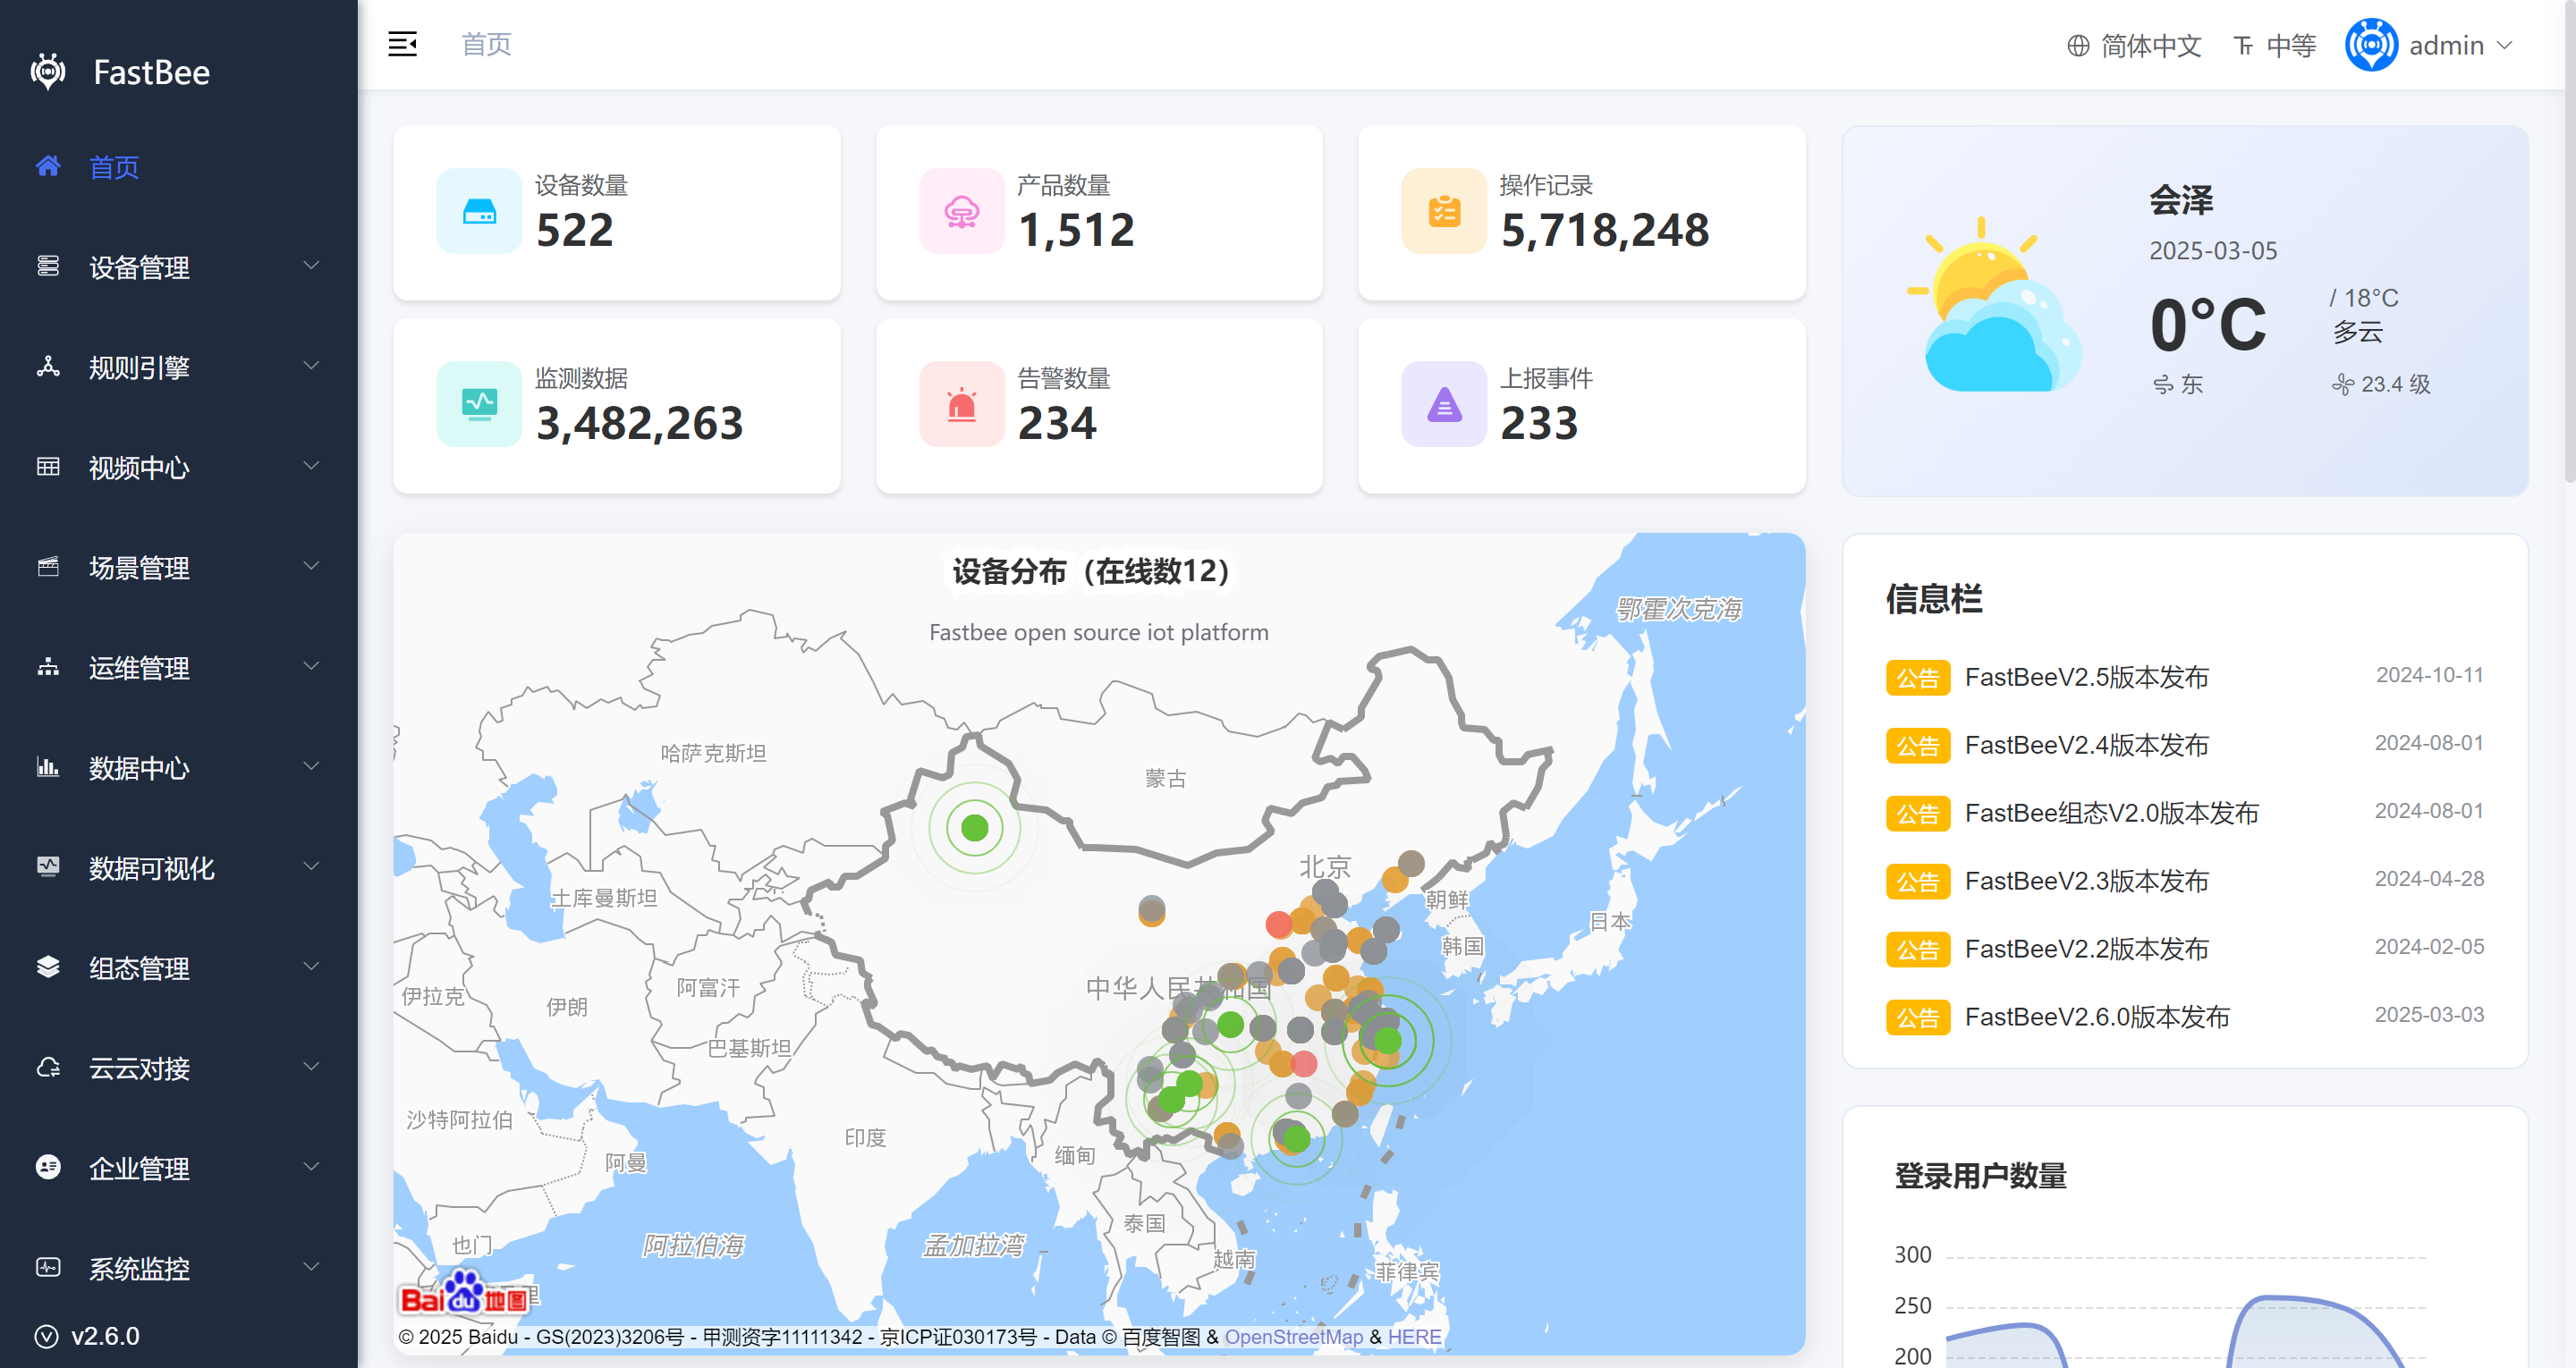Click the device count card icon
The image size is (2576, 1368).
point(479,211)
